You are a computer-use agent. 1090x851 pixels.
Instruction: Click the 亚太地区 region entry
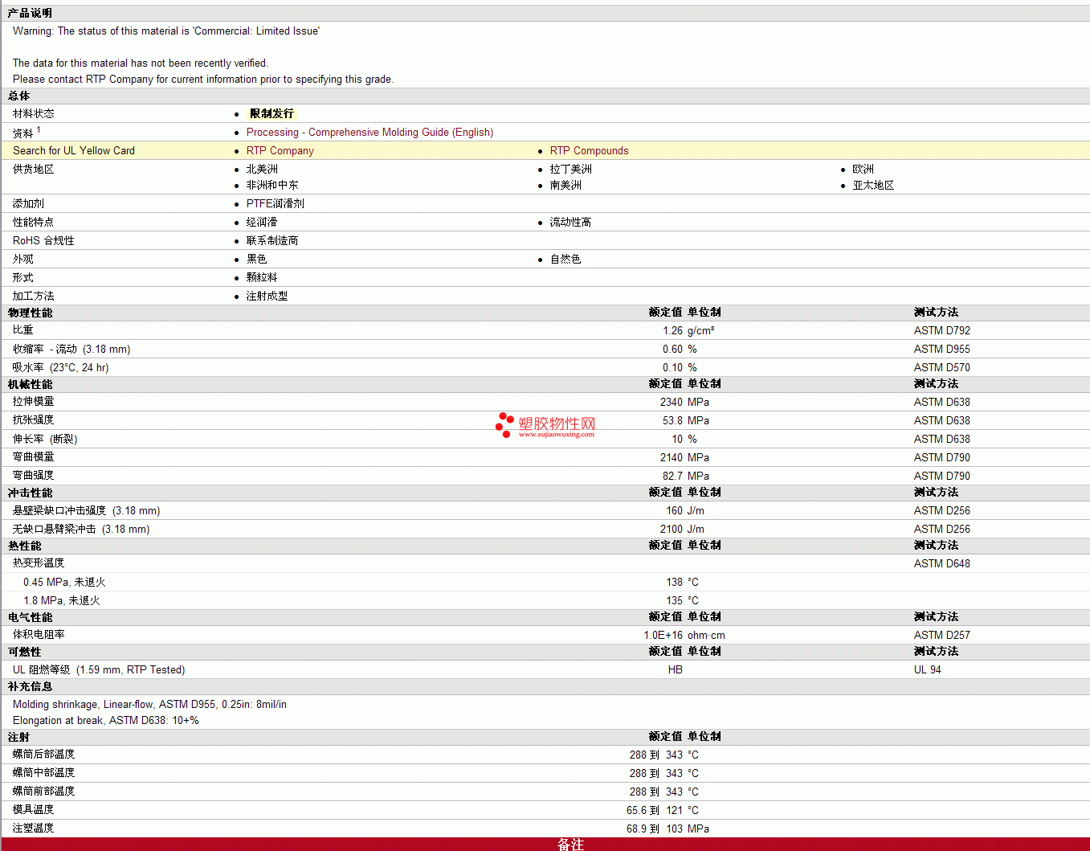click(x=873, y=186)
